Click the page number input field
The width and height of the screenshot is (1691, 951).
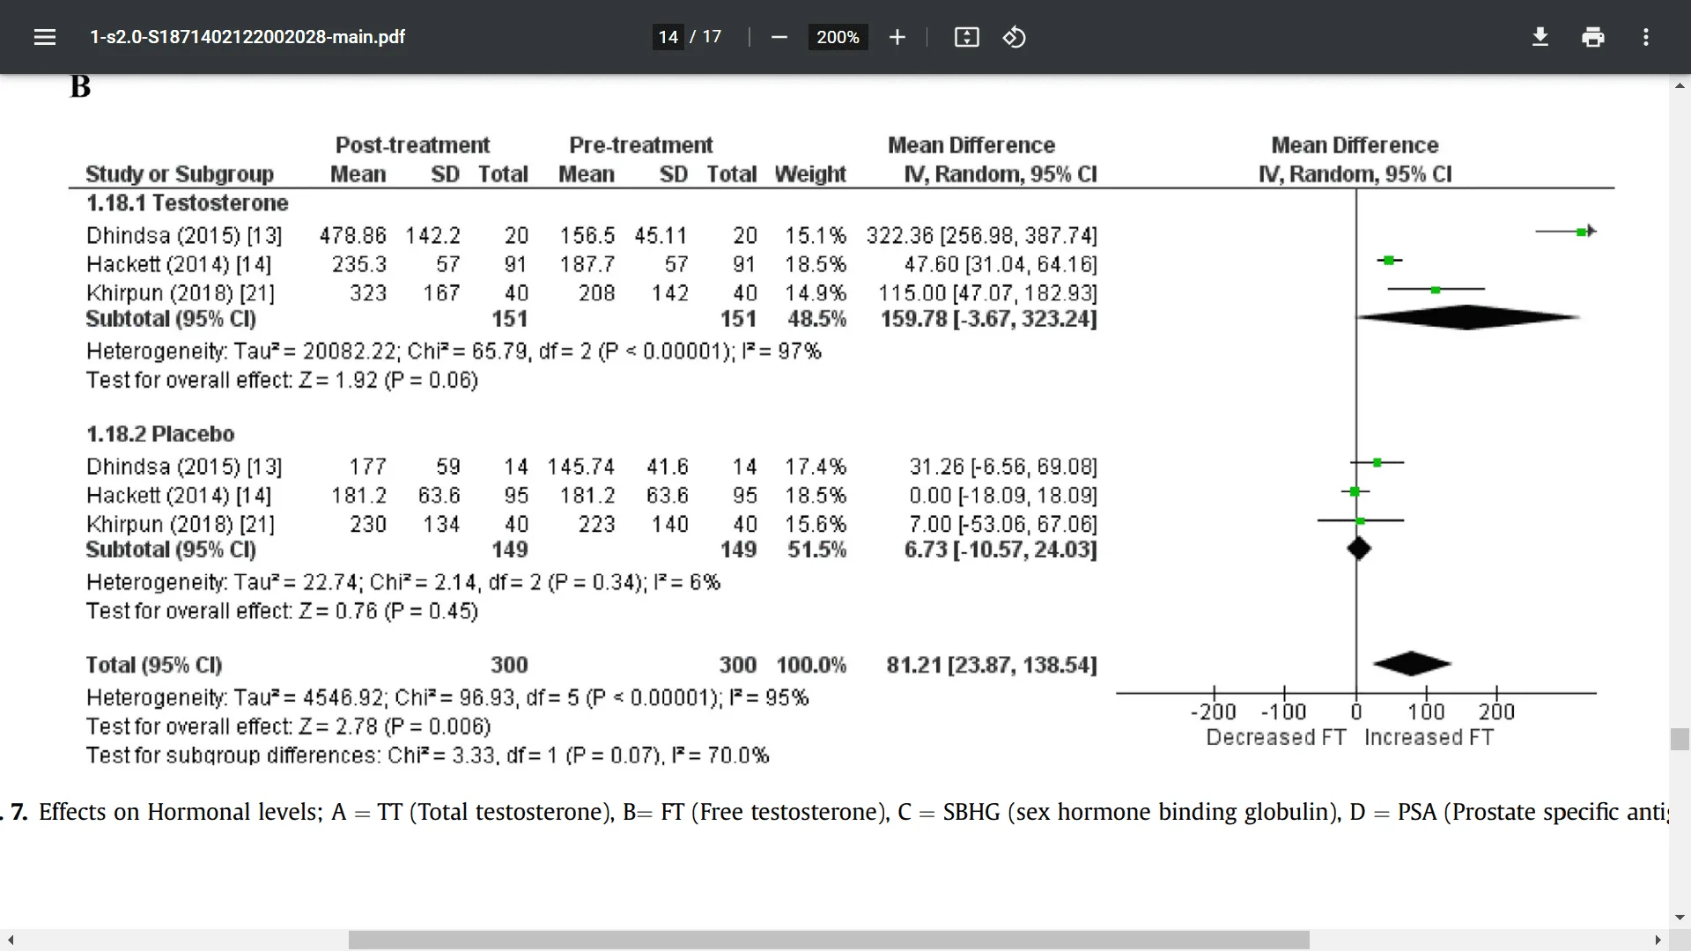click(668, 37)
